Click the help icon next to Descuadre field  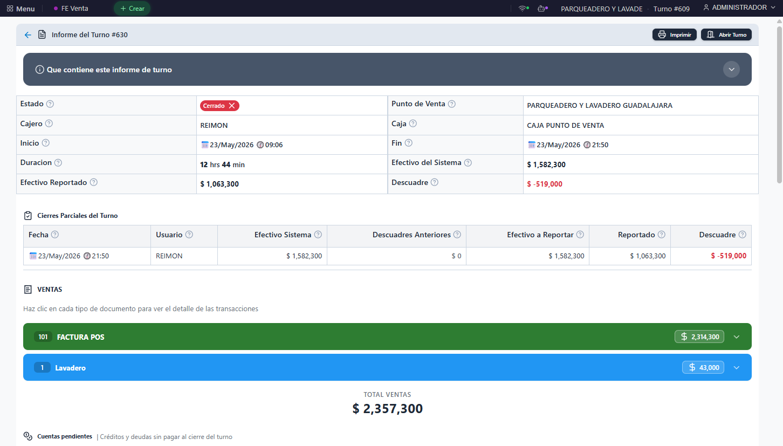point(435,182)
